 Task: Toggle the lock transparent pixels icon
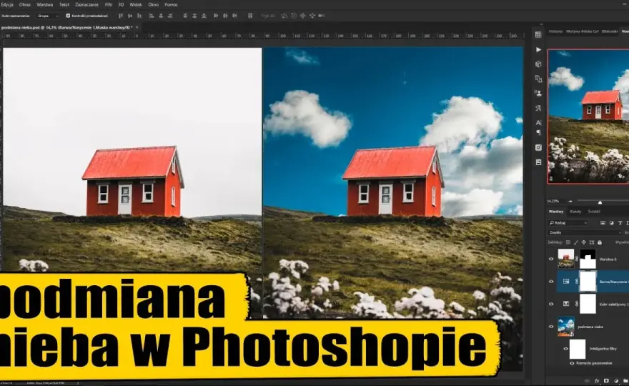pos(568,242)
